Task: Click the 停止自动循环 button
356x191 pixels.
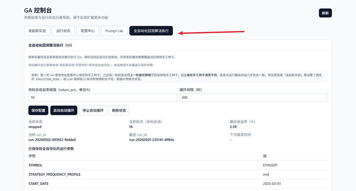Action: pyautogui.click(x=93, y=110)
